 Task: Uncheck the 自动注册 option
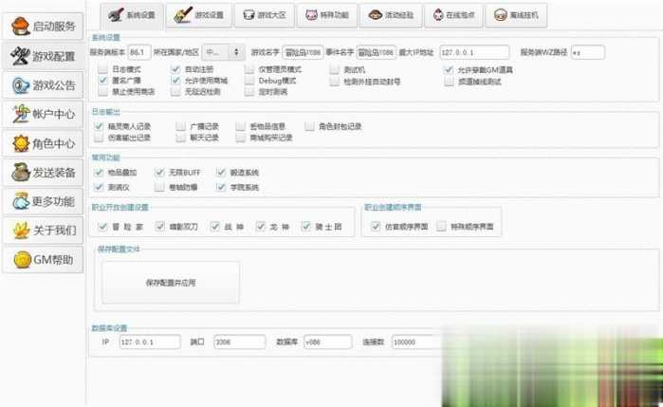pyautogui.click(x=175, y=69)
